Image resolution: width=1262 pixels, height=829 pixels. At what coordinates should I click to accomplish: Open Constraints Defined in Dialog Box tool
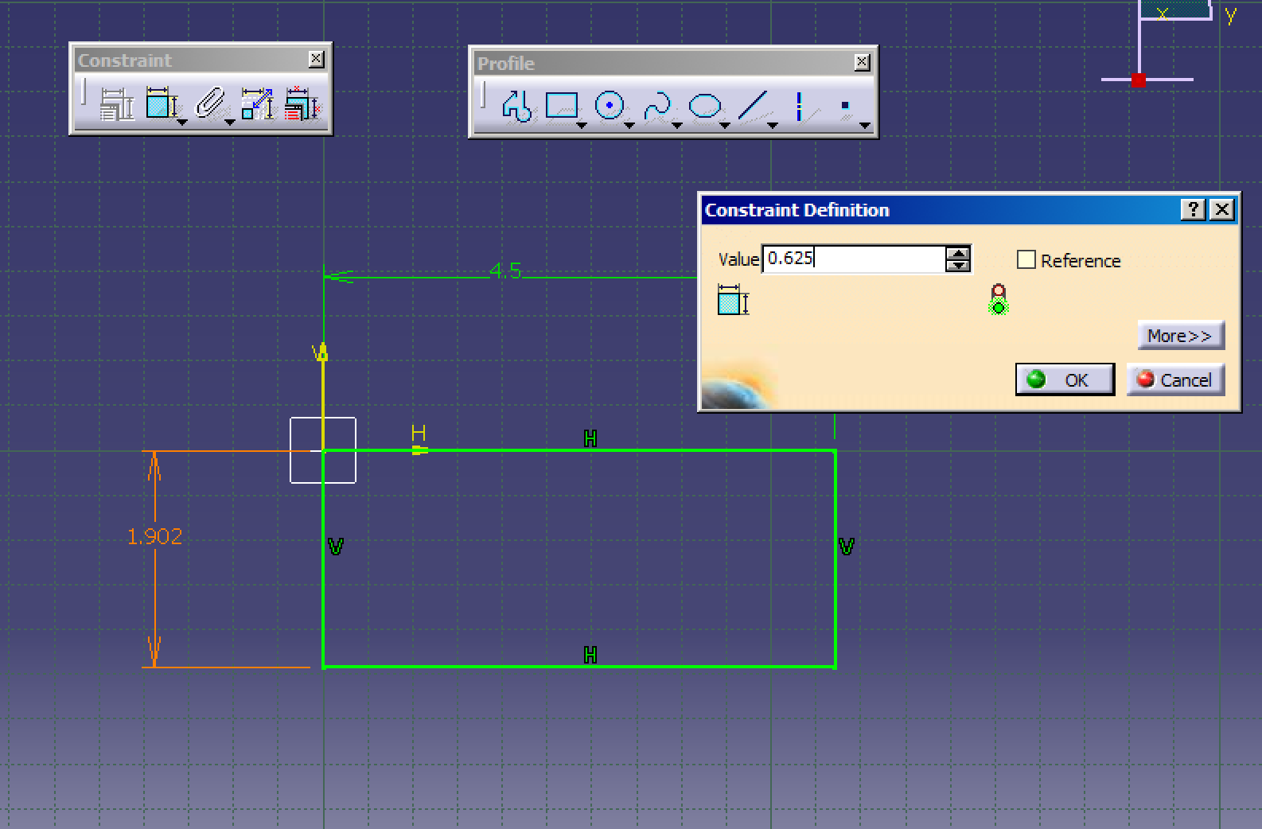click(116, 104)
